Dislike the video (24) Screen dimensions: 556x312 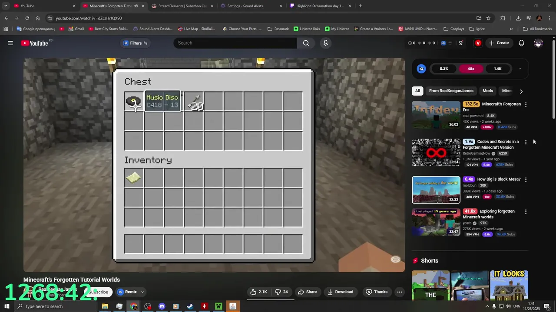282,292
